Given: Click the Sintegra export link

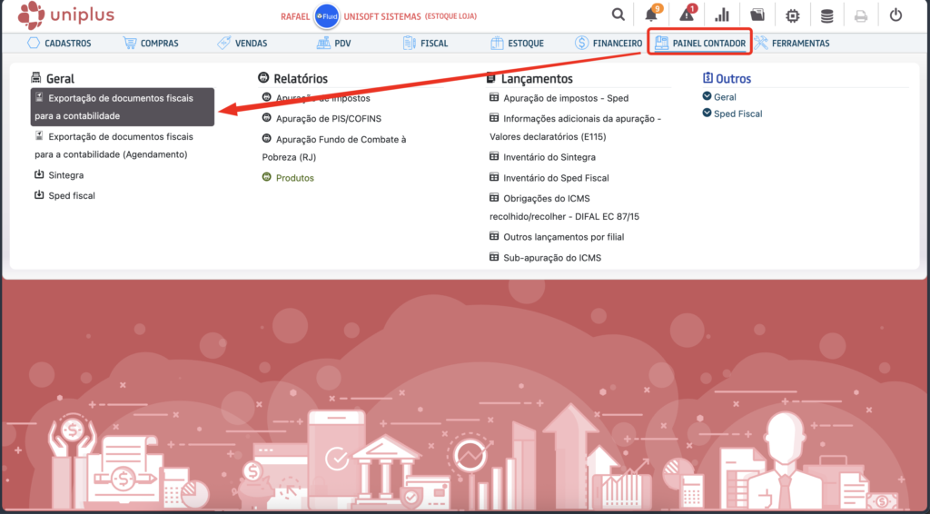Looking at the screenshot, I should (x=65, y=175).
